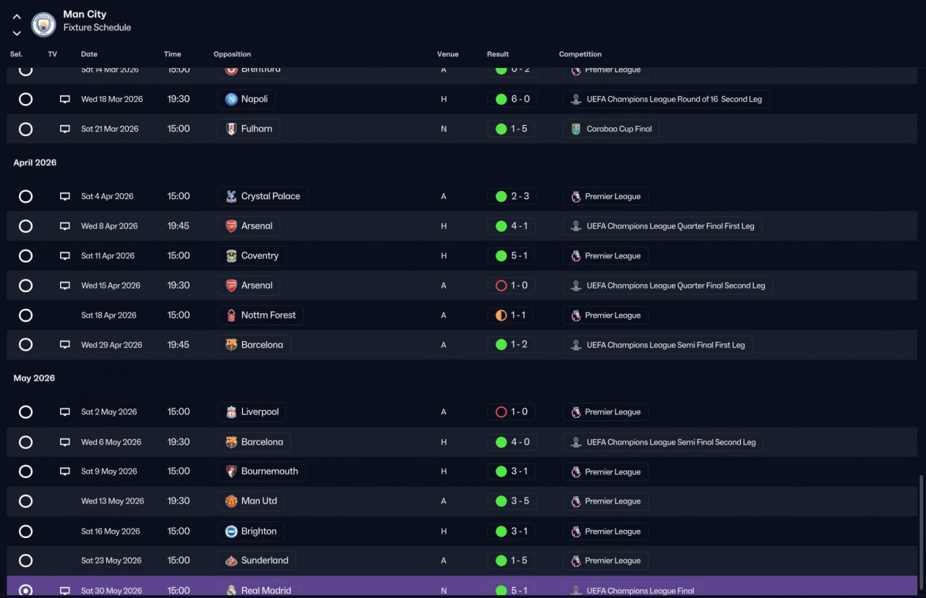The height and width of the screenshot is (598, 926).
Task: Click the Barcelona crest on 29 Apr
Action: (231, 345)
